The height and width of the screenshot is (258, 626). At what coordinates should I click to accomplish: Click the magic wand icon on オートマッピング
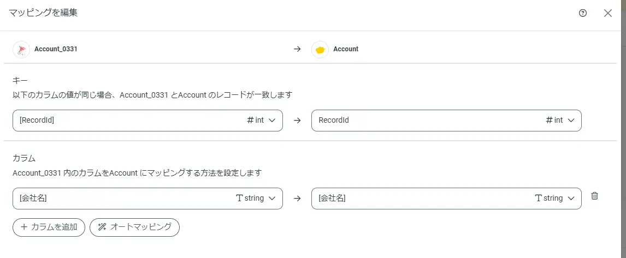(102, 227)
